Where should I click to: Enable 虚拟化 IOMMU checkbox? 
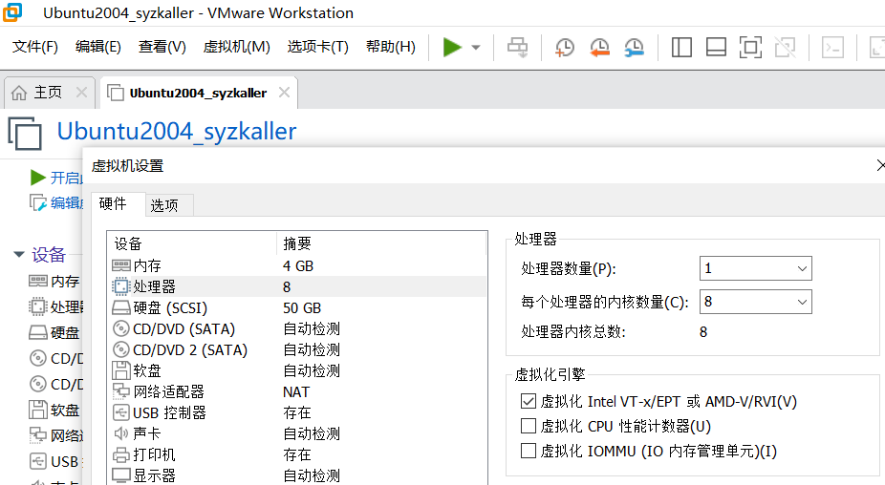529,451
